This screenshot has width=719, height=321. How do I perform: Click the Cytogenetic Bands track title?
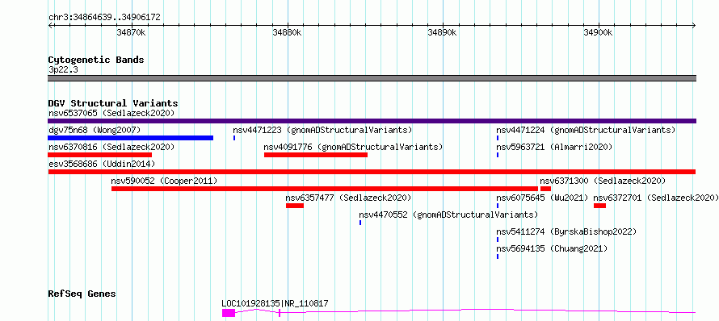click(x=96, y=60)
